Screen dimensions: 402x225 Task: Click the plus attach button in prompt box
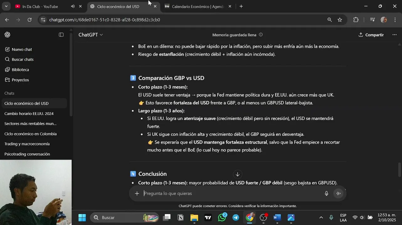[x=137, y=193]
